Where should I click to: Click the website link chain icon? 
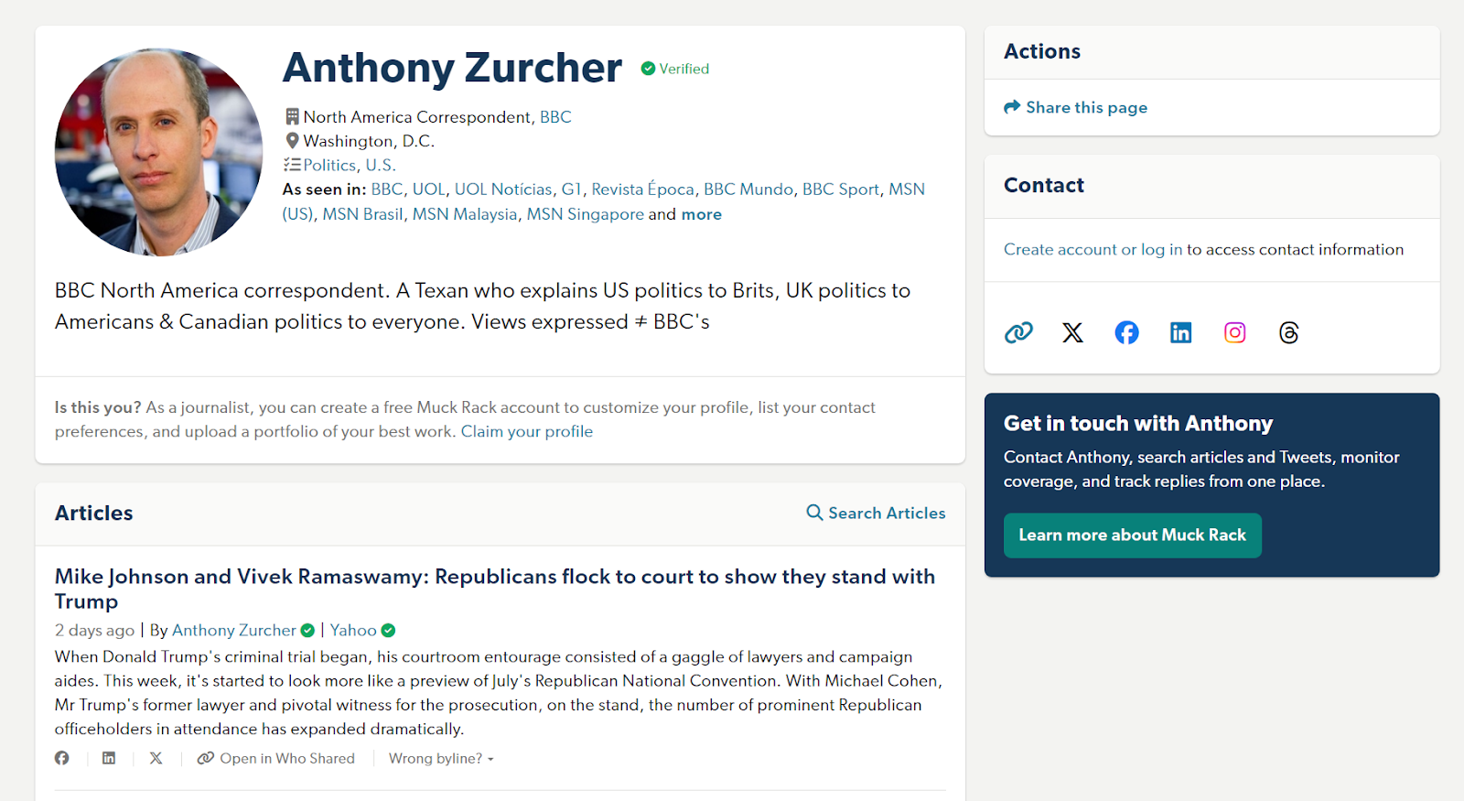point(1018,332)
